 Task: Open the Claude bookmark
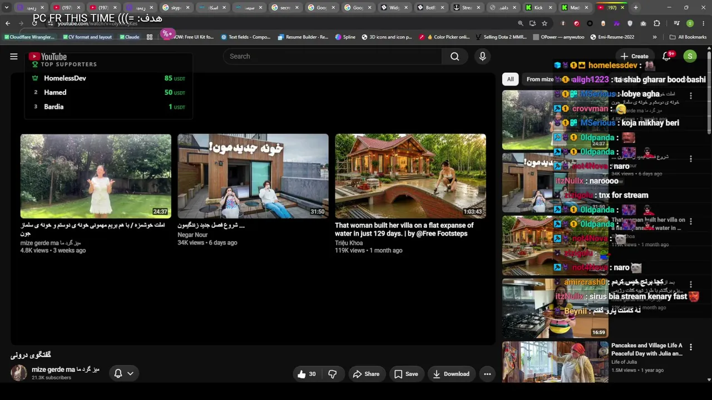[129, 37]
